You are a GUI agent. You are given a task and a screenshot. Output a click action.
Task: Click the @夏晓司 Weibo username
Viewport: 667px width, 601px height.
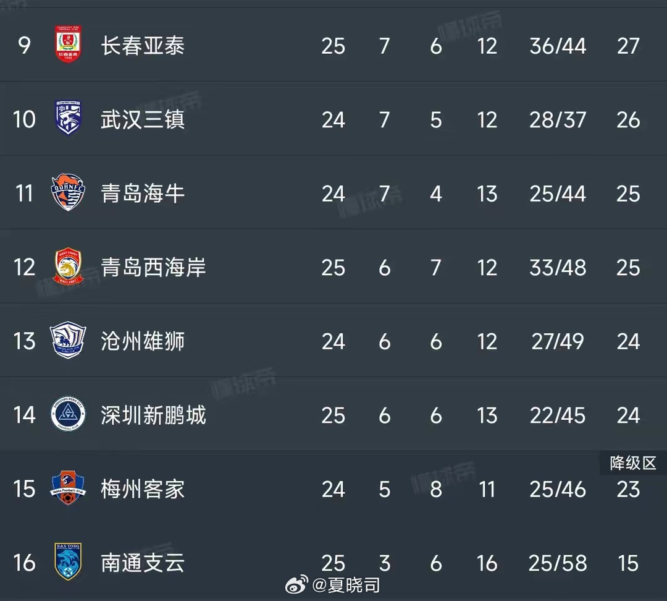click(x=346, y=585)
